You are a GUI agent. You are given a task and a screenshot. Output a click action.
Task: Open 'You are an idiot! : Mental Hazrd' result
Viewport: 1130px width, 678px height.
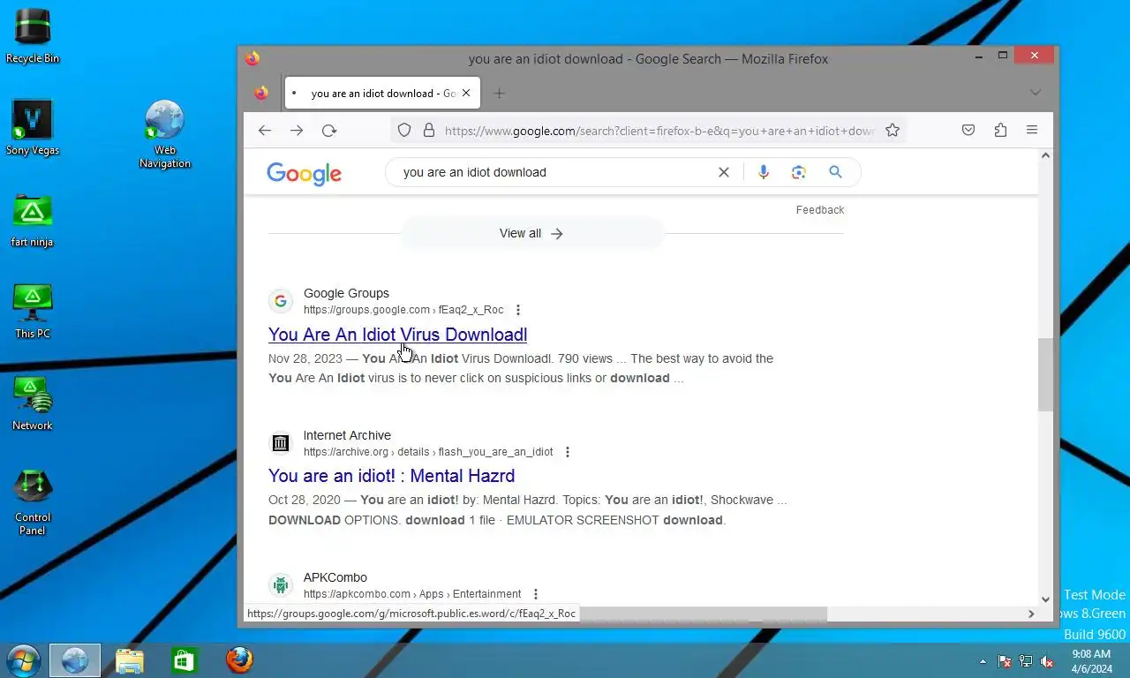click(391, 476)
